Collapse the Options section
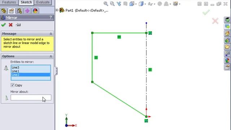 (51, 56)
